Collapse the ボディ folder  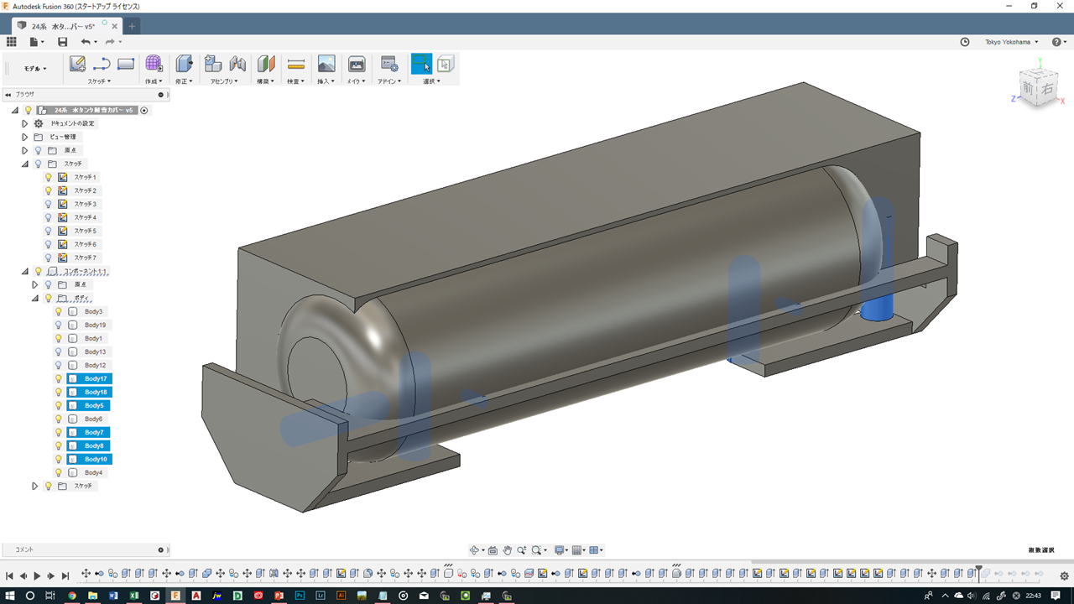pos(35,298)
